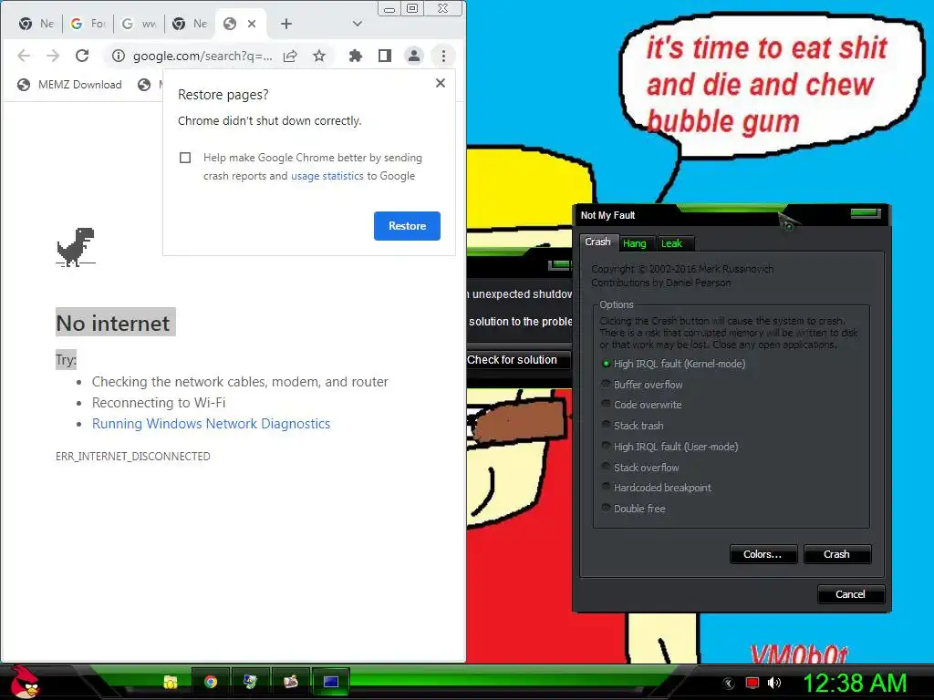Open Chrome's side panel

385,56
